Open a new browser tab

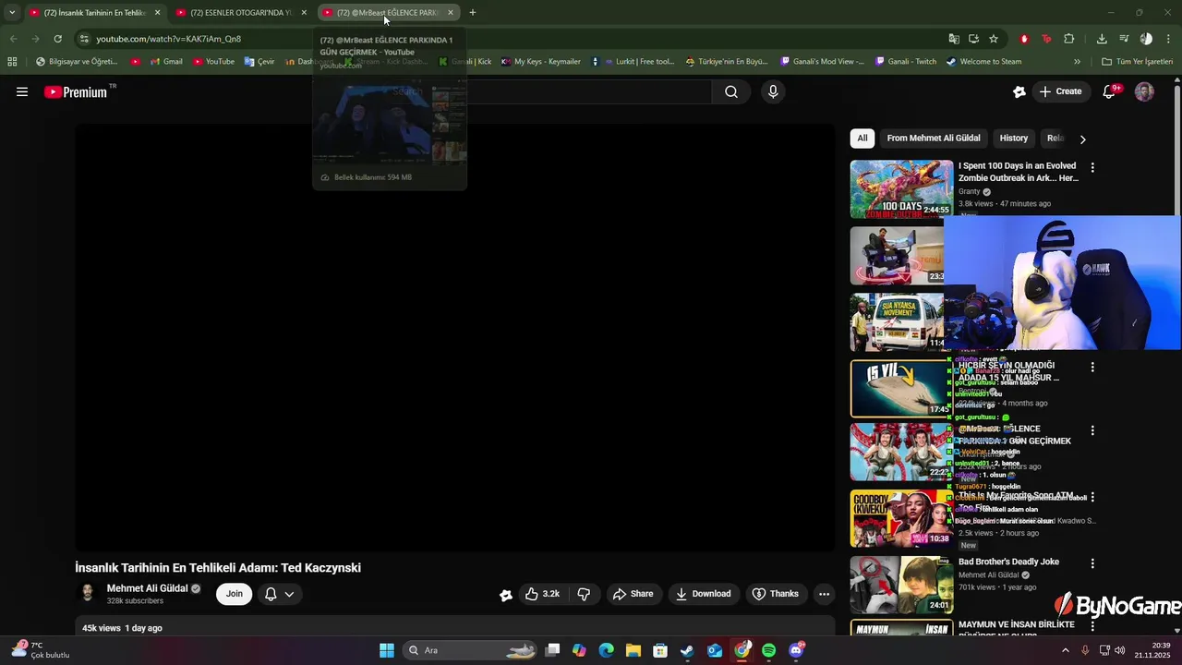(473, 13)
